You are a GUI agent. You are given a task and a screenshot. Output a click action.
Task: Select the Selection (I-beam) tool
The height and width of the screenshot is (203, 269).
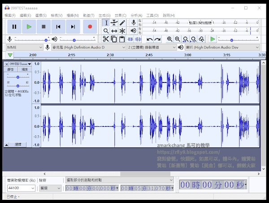click(106, 23)
